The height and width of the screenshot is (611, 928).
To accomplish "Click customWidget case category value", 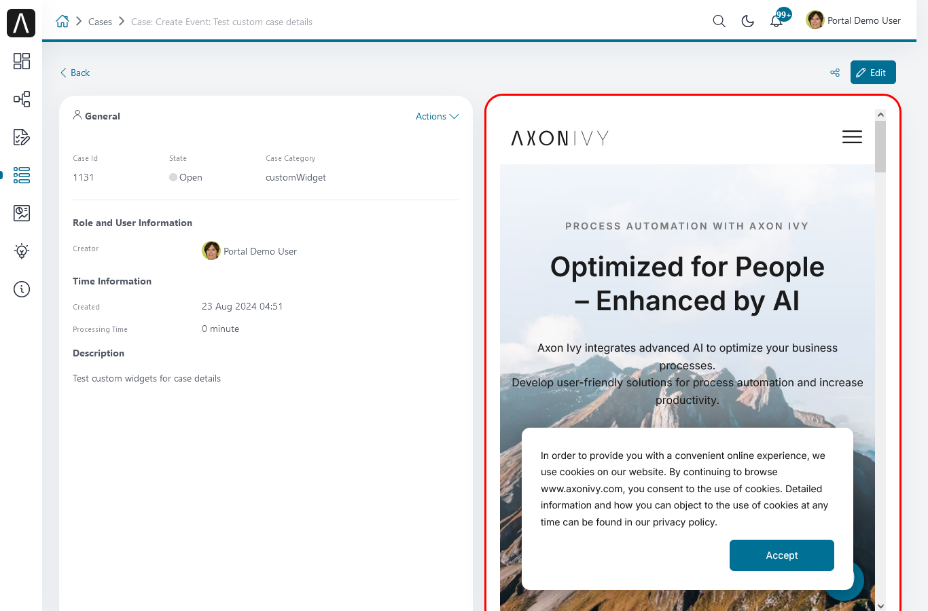I will [x=296, y=177].
